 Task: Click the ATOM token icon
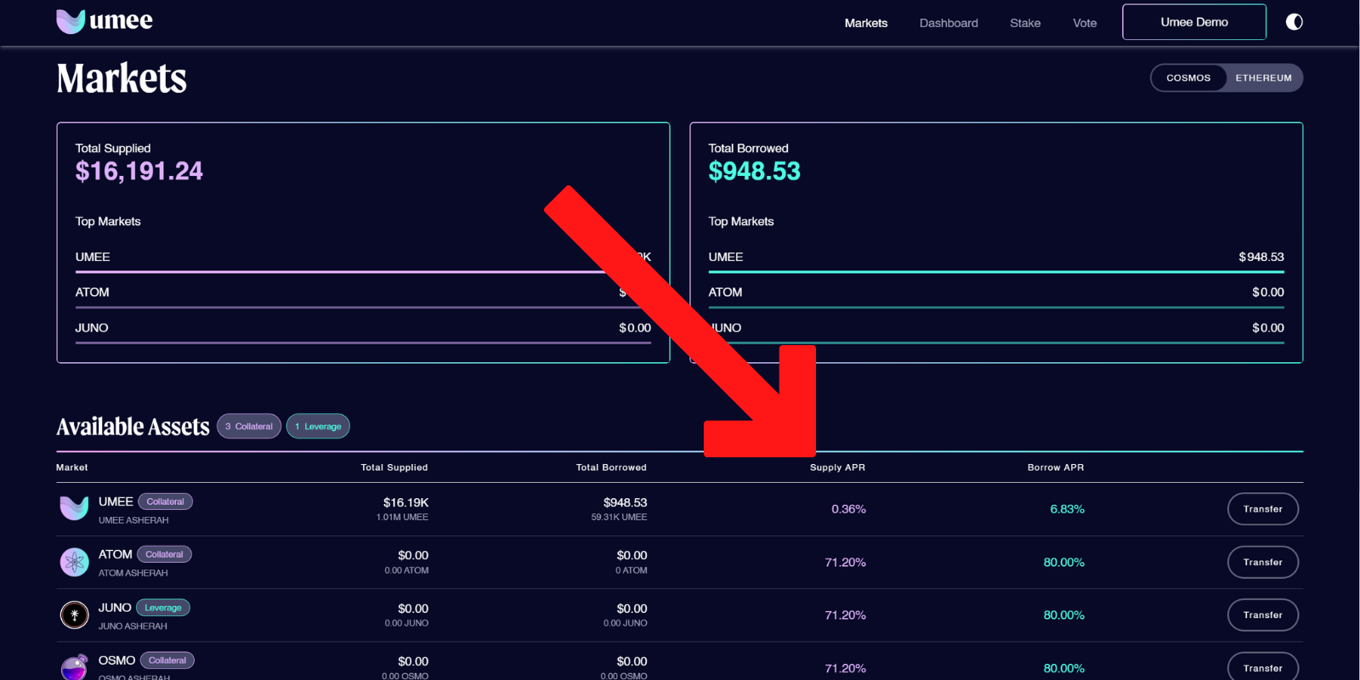pos(74,562)
